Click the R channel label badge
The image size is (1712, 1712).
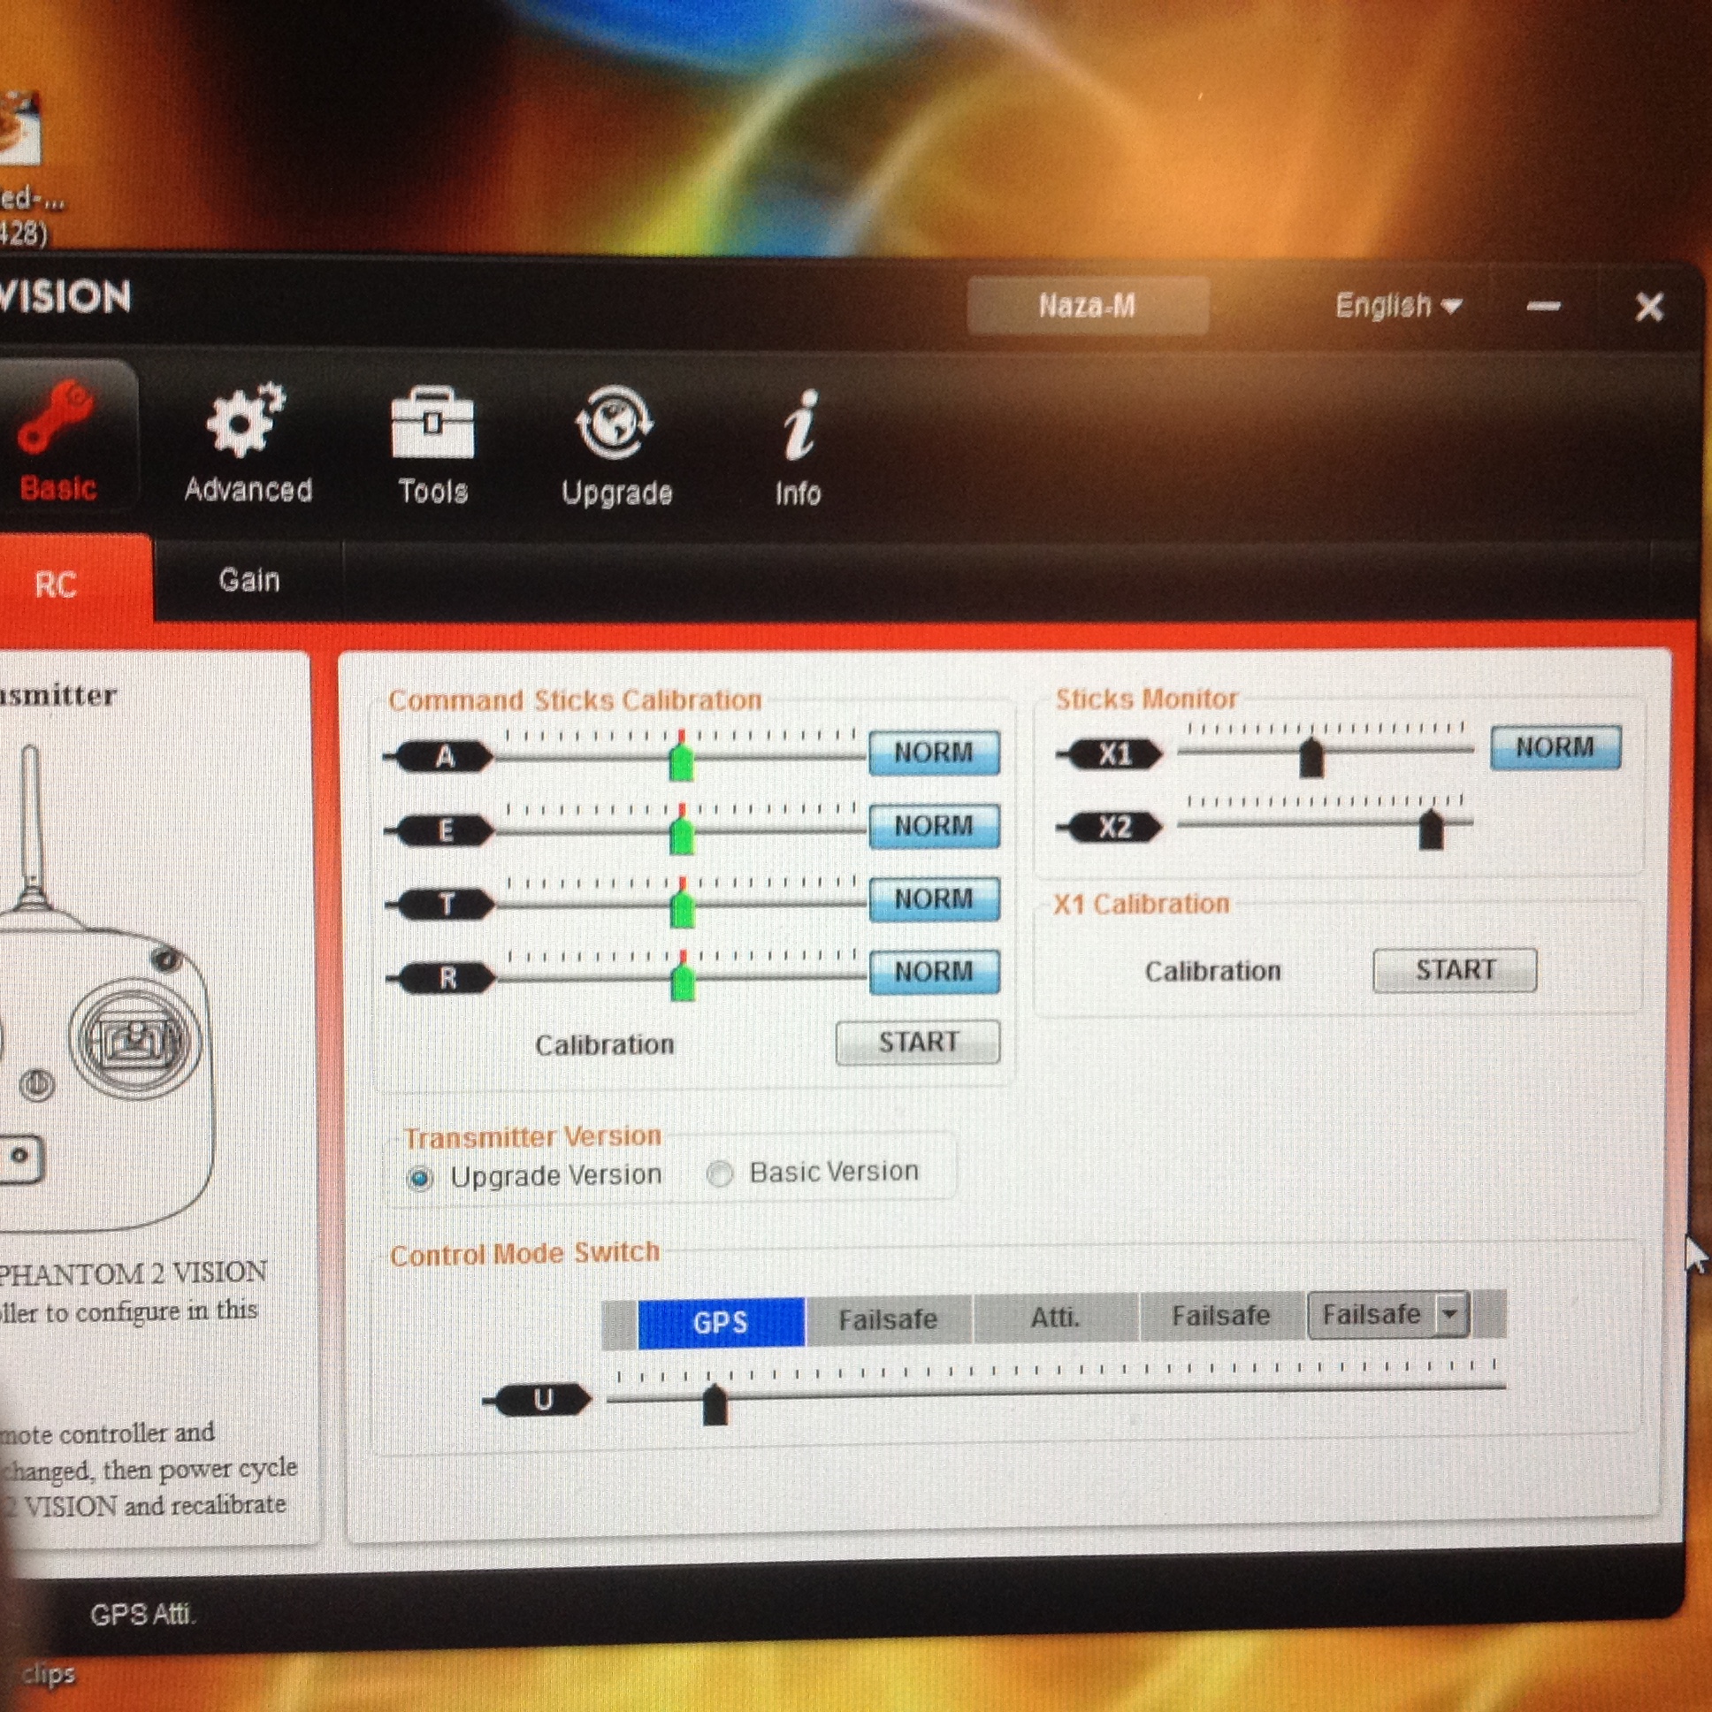pos(447,977)
